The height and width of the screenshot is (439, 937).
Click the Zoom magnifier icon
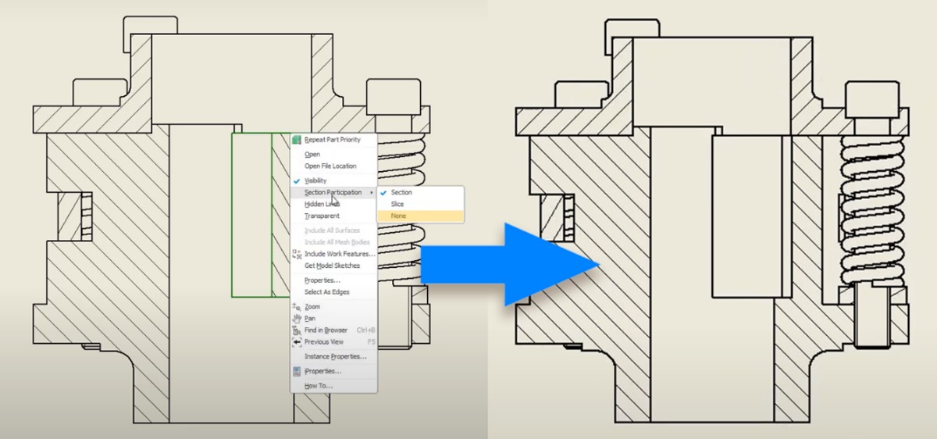coord(297,307)
